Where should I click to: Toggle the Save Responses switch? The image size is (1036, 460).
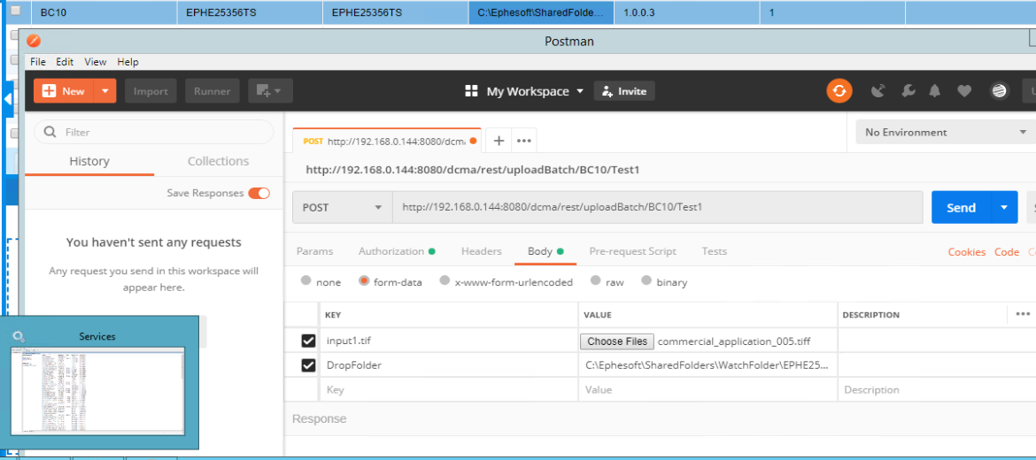point(259,194)
